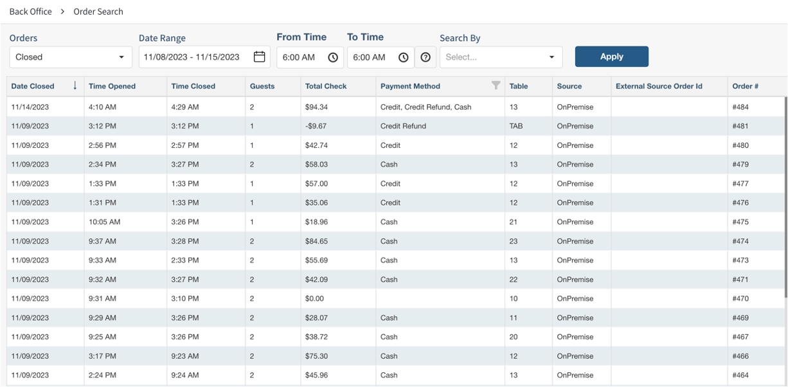
Task: Expand the Search By select dropdown
Action: pos(501,57)
